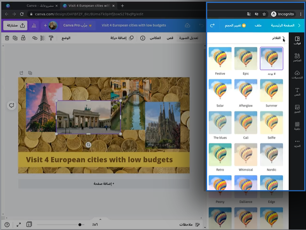Screen dimensions: 306x230
Task: Open the file menu (ملف)
Action: point(258,25)
